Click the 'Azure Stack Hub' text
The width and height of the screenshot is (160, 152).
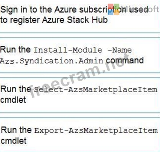[75, 20]
